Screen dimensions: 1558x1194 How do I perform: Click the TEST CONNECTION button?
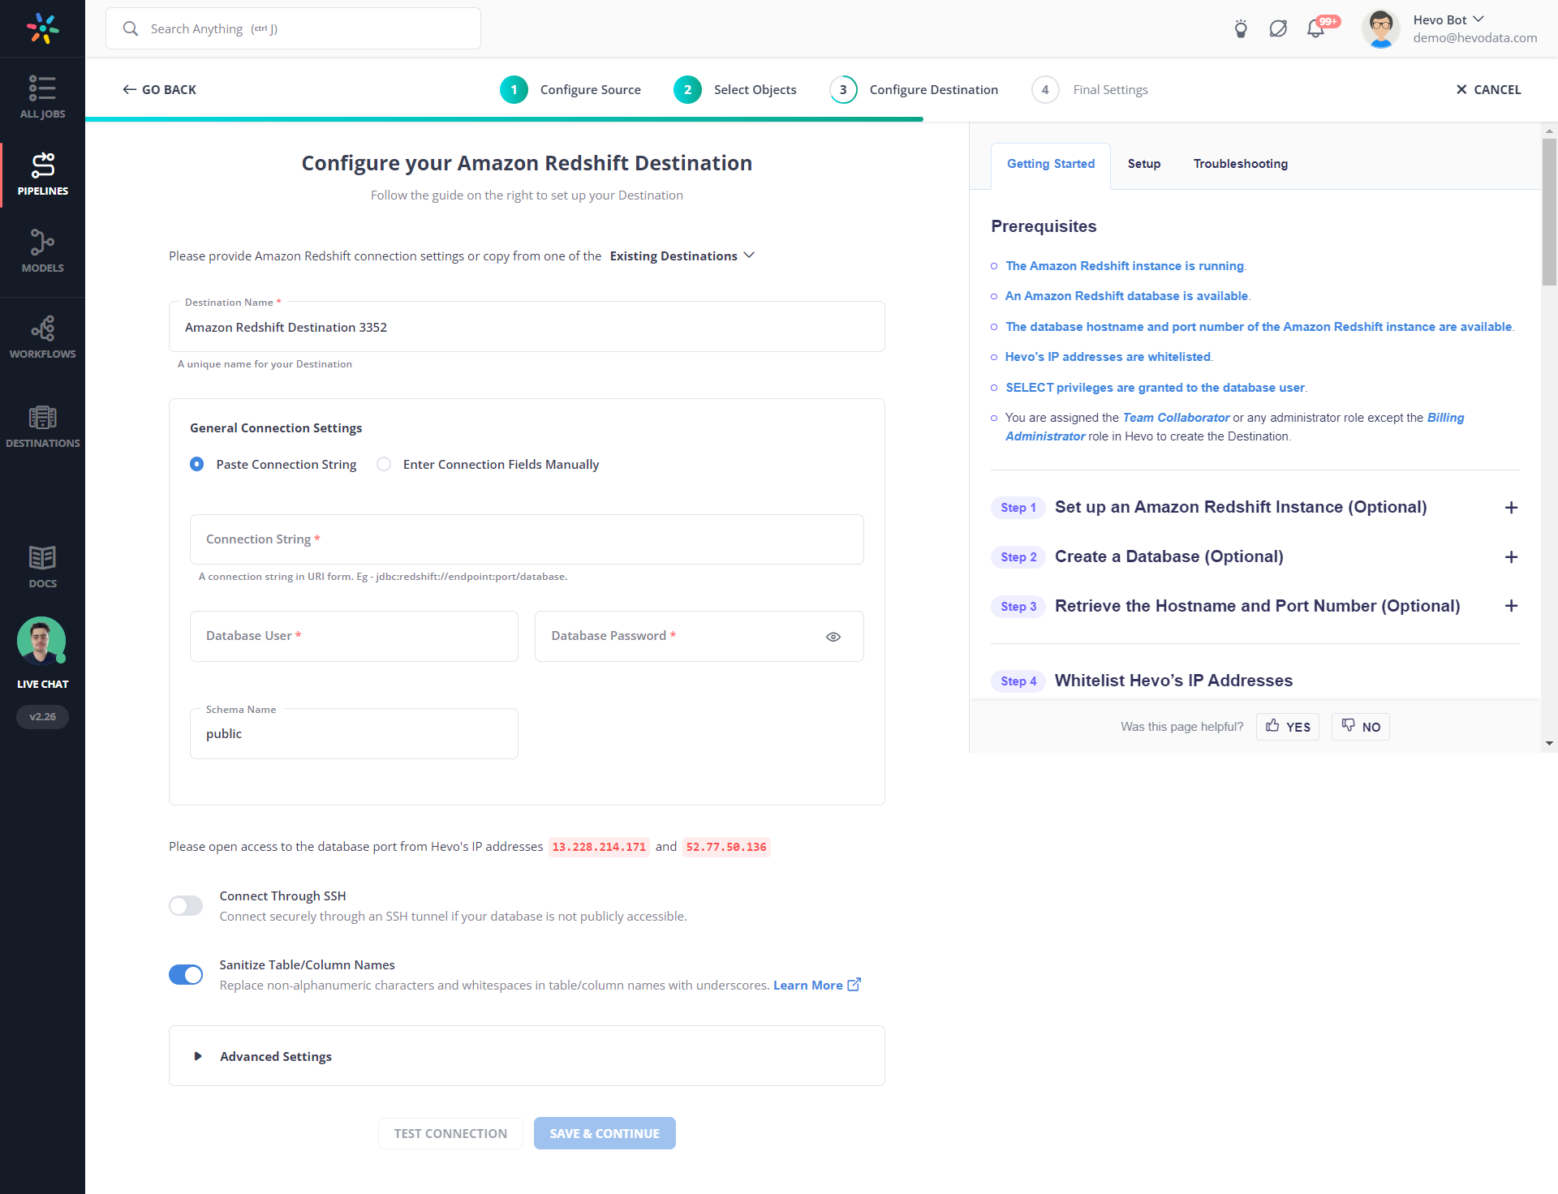tap(453, 1132)
